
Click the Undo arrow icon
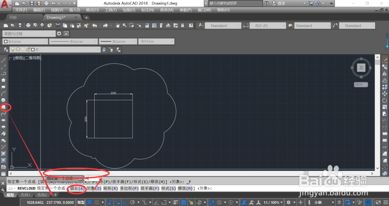pos(95,26)
